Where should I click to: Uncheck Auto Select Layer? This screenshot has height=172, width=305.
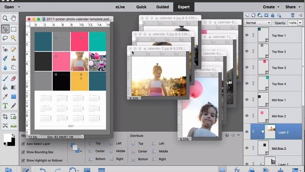coord(23,144)
